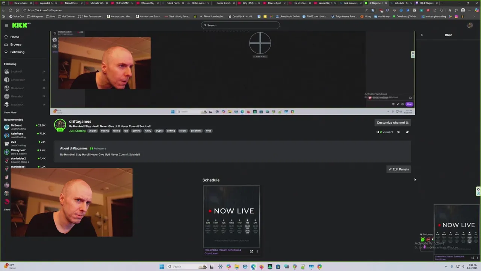Viewport: 481px width, 271px height.
Task: Open Streamlabs Stream Schedule & Countdown link
Action: pyautogui.click(x=223, y=251)
